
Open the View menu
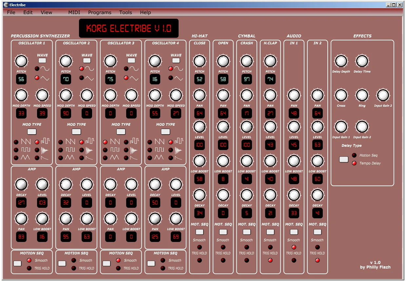coord(47,12)
